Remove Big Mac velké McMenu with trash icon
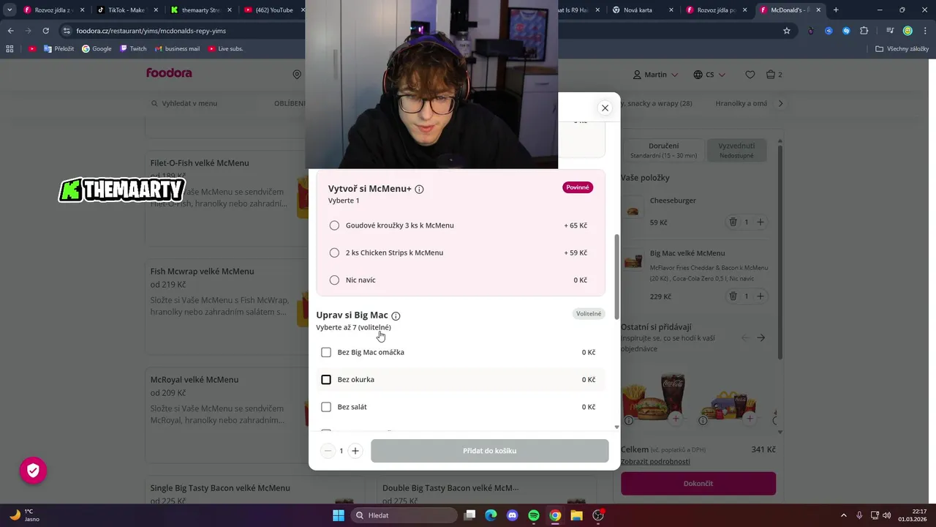The image size is (936, 527). point(733,296)
